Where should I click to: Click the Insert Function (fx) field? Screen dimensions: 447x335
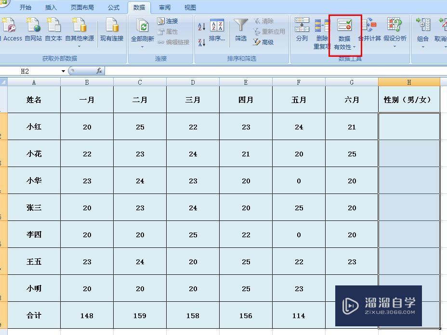point(100,71)
